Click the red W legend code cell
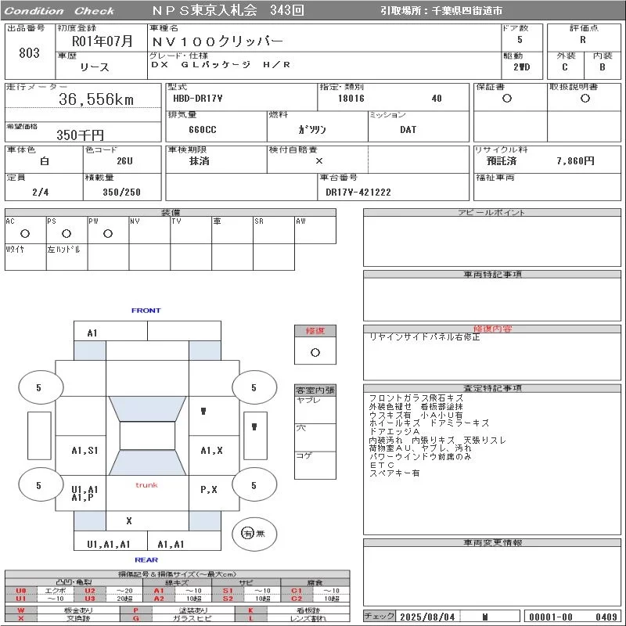 coord(20,610)
